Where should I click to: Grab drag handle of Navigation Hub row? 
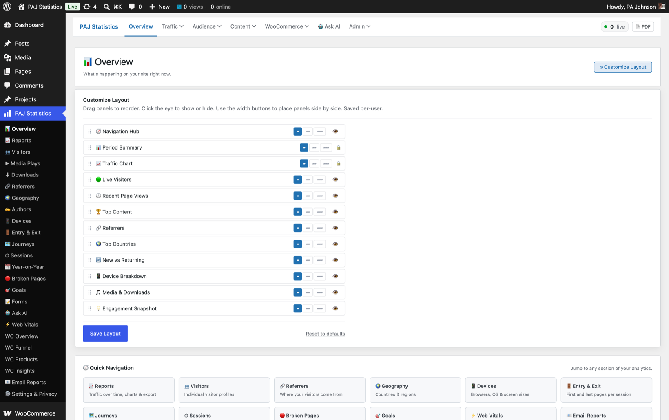coord(90,131)
